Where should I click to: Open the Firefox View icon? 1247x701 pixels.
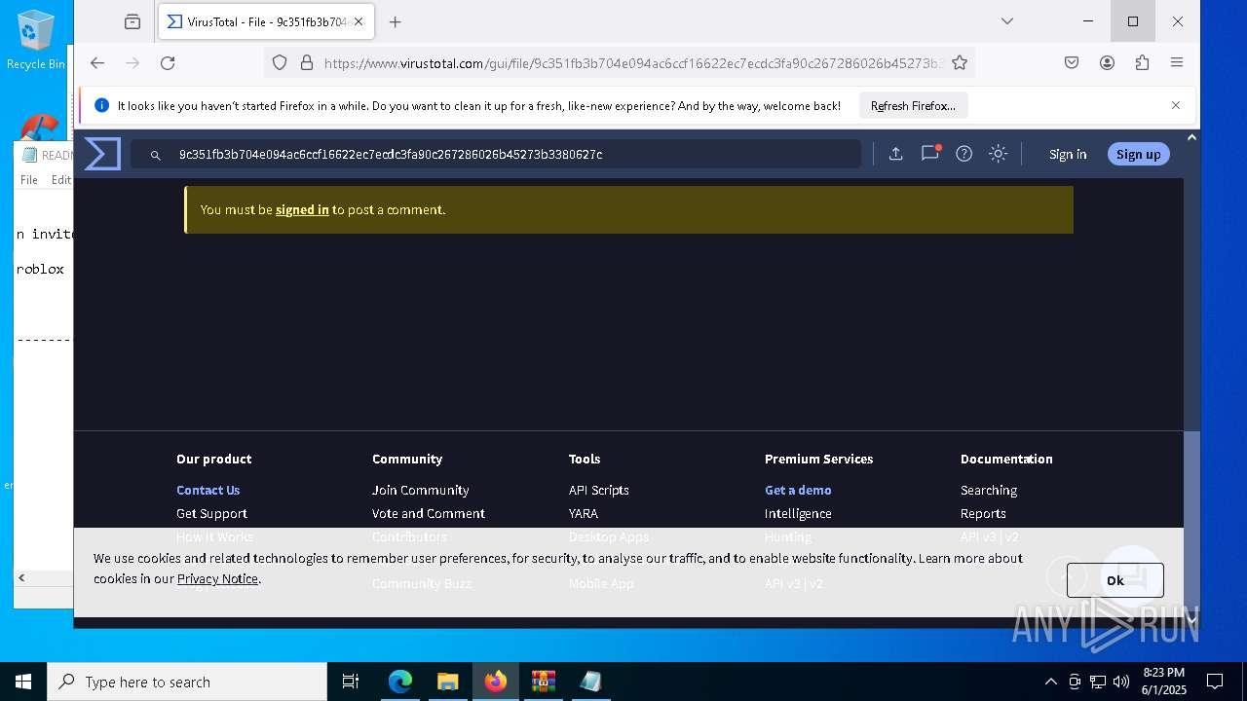coord(132,21)
